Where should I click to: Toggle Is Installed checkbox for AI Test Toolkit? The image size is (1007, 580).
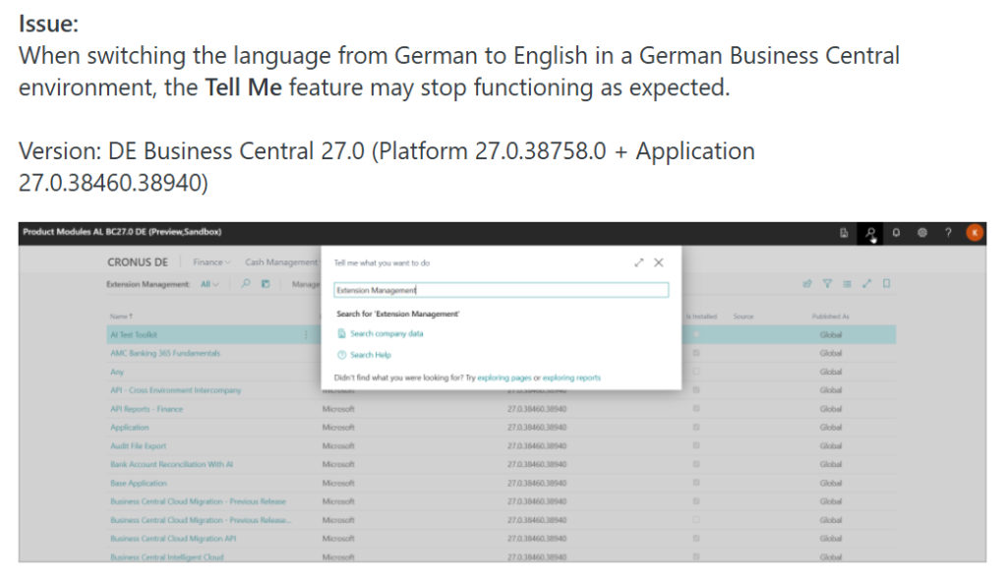[696, 334]
